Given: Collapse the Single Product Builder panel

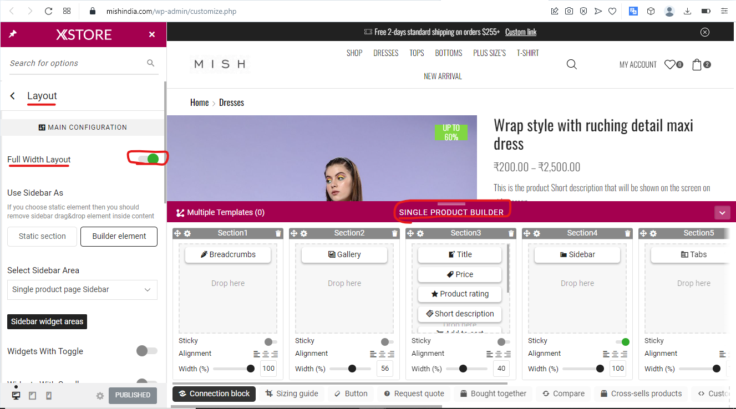Looking at the screenshot, I should [722, 212].
